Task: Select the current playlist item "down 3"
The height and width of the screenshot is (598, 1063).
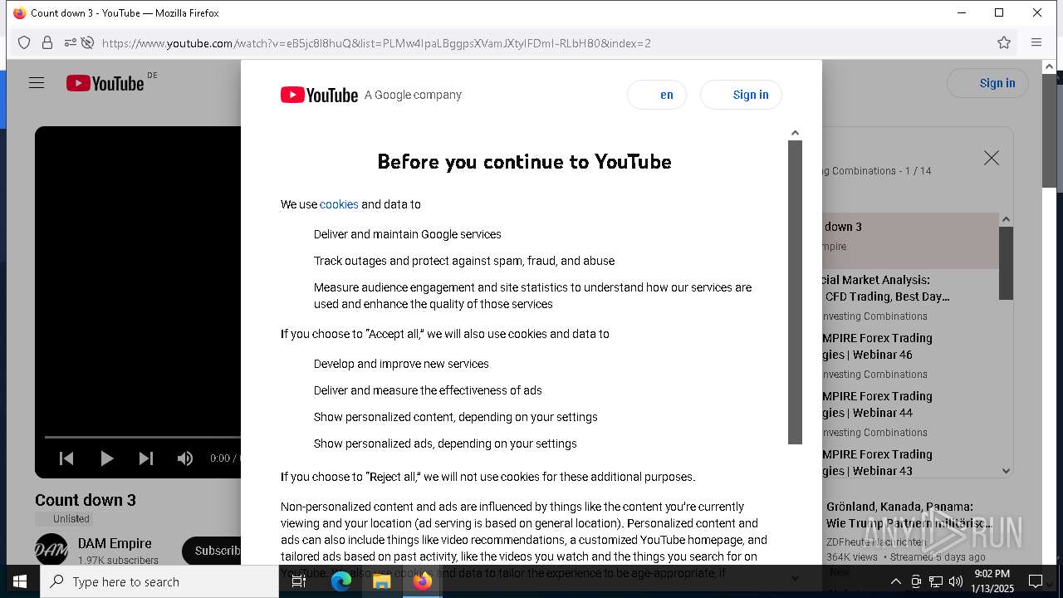Action: 910,241
